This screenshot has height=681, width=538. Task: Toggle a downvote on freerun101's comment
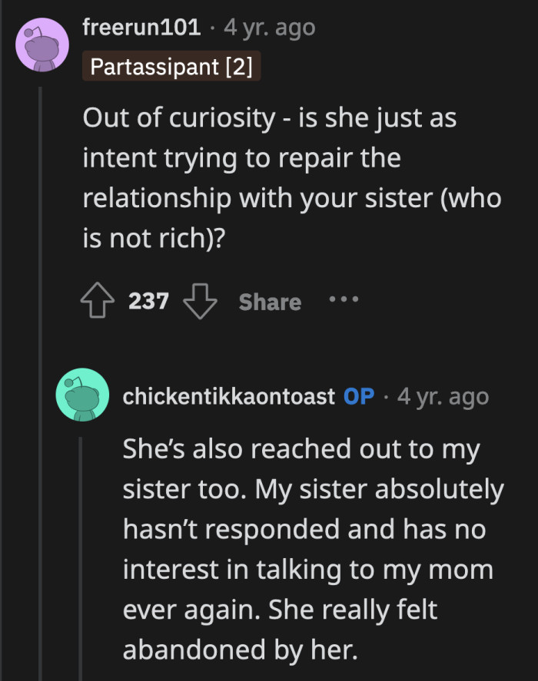pos(199,300)
